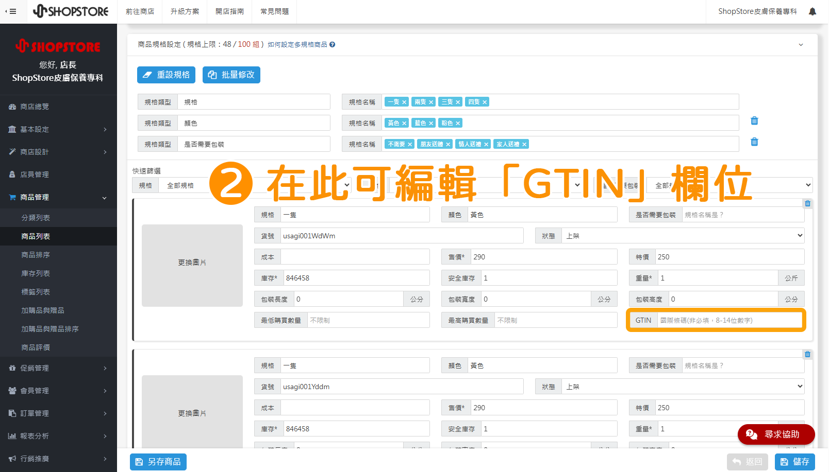Expand 訂單管理 menu in sidebar
The height and width of the screenshot is (472, 829).
click(x=58, y=413)
